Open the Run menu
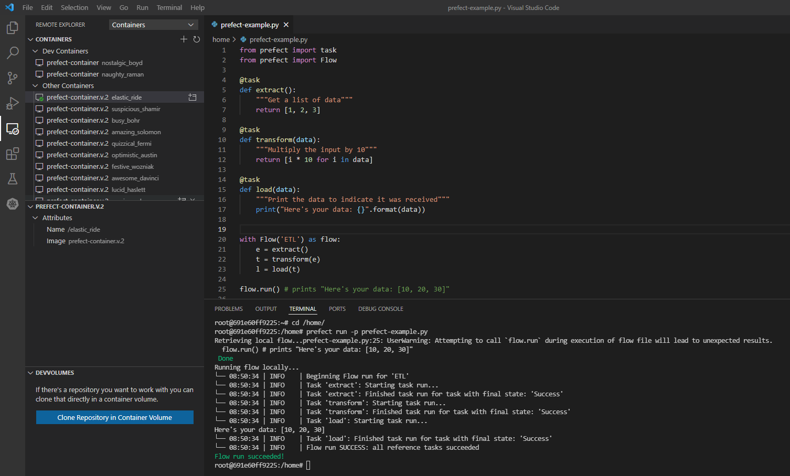 [142, 7]
